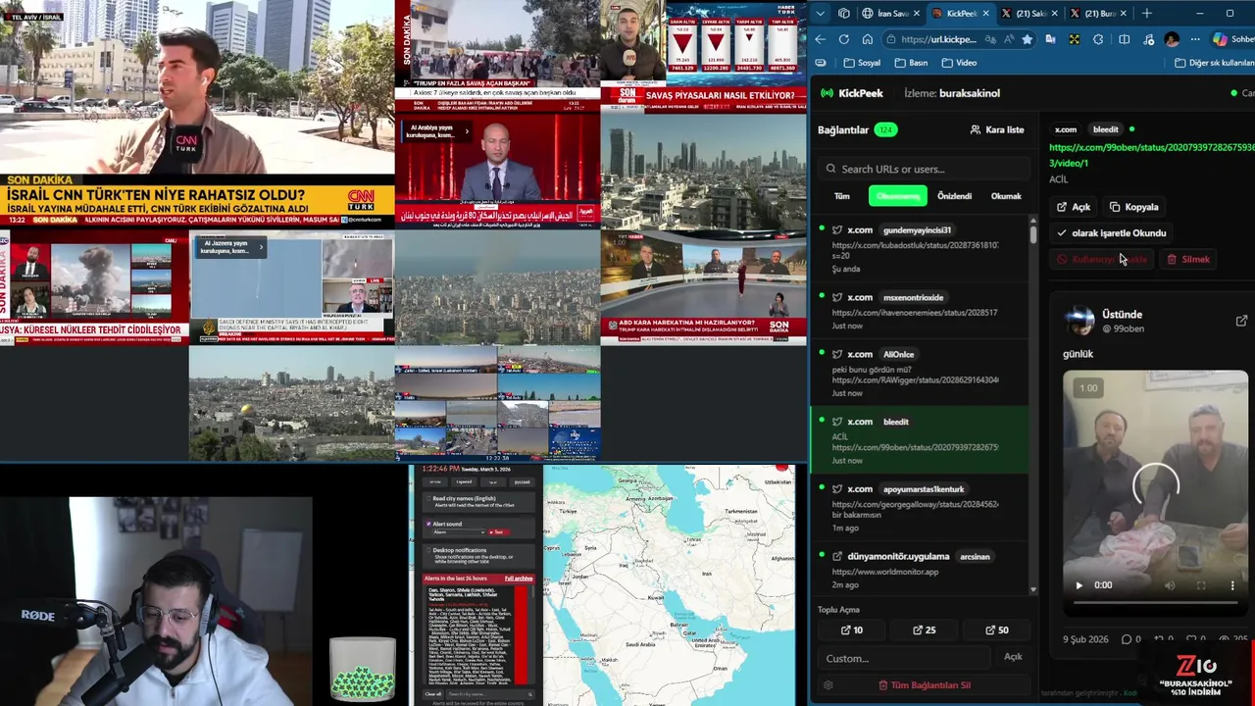Image resolution: width=1255 pixels, height=706 pixels.
Task: Click the browser profile avatar
Action: (x=1172, y=39)
